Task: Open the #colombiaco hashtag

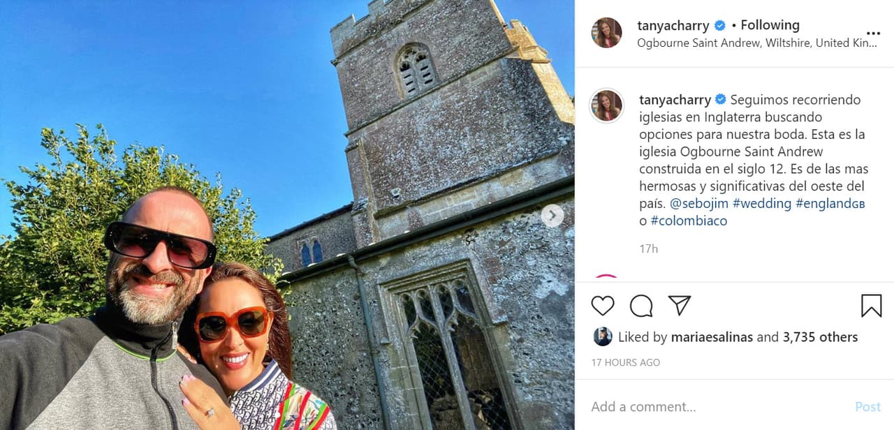Action: click(689, 221)
